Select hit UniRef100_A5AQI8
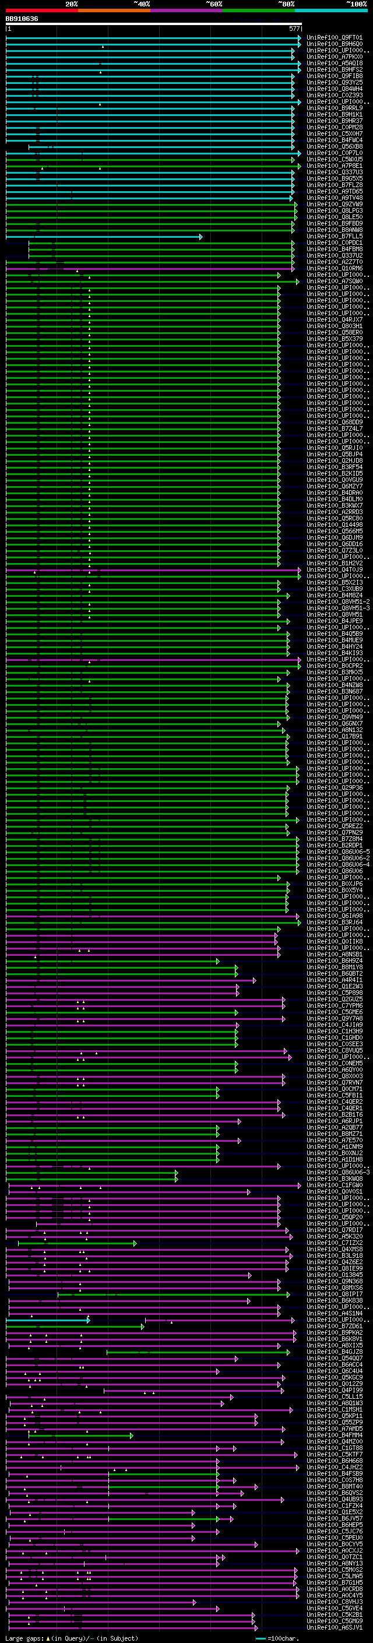The width and height of the screenshot is (373, 1643). (x=335, y=63)
